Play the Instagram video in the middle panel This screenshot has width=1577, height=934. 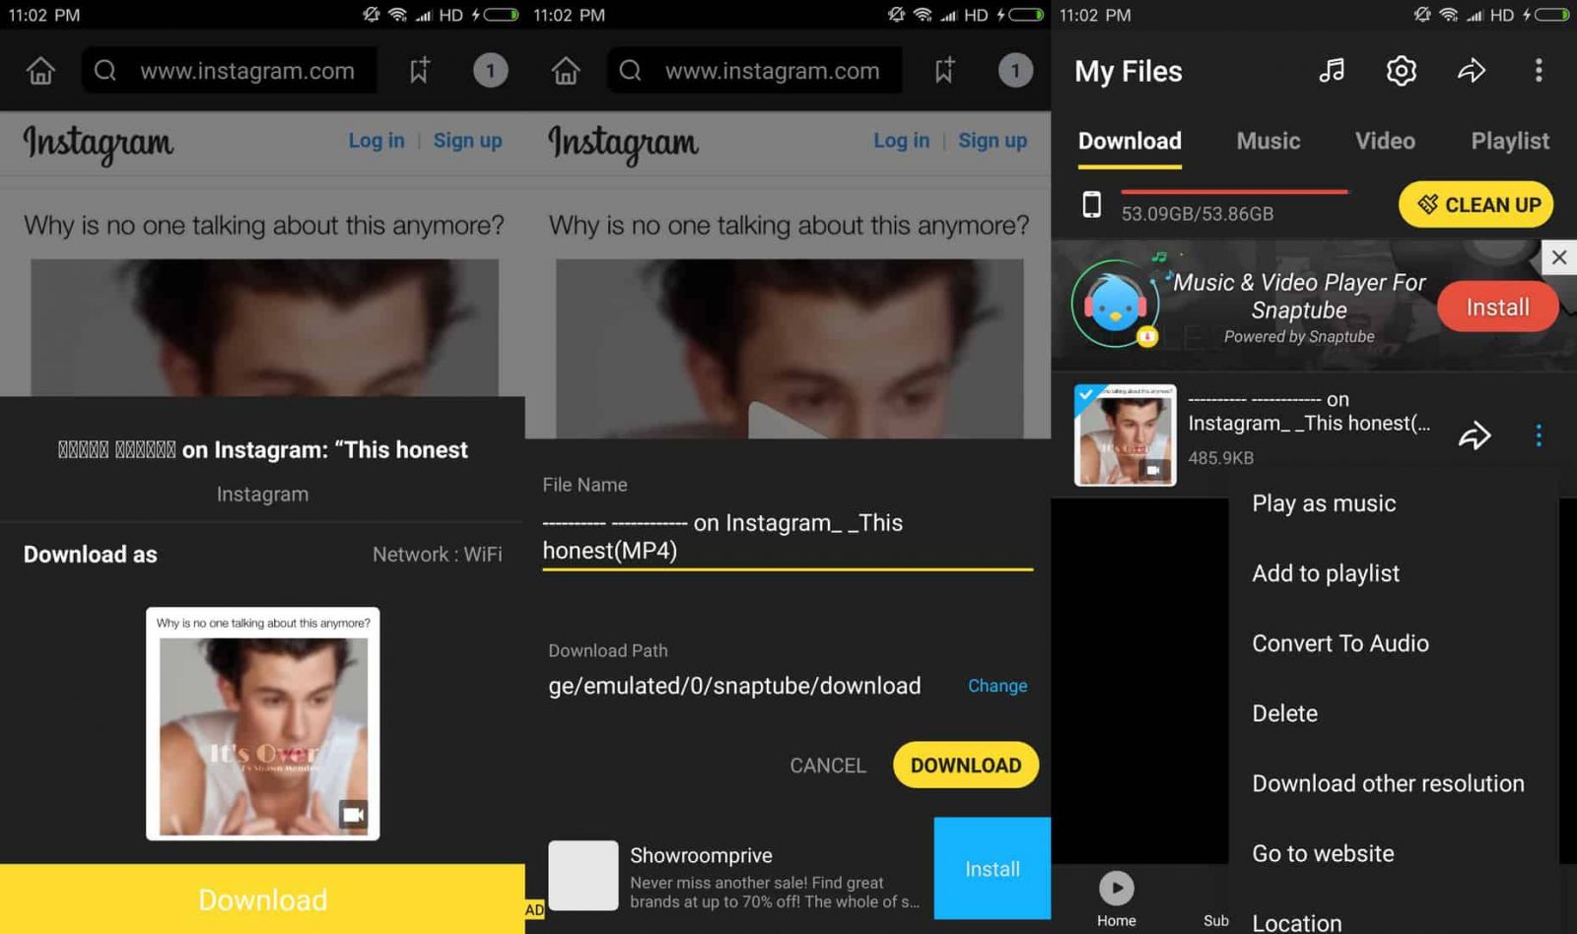click(788, 422)
